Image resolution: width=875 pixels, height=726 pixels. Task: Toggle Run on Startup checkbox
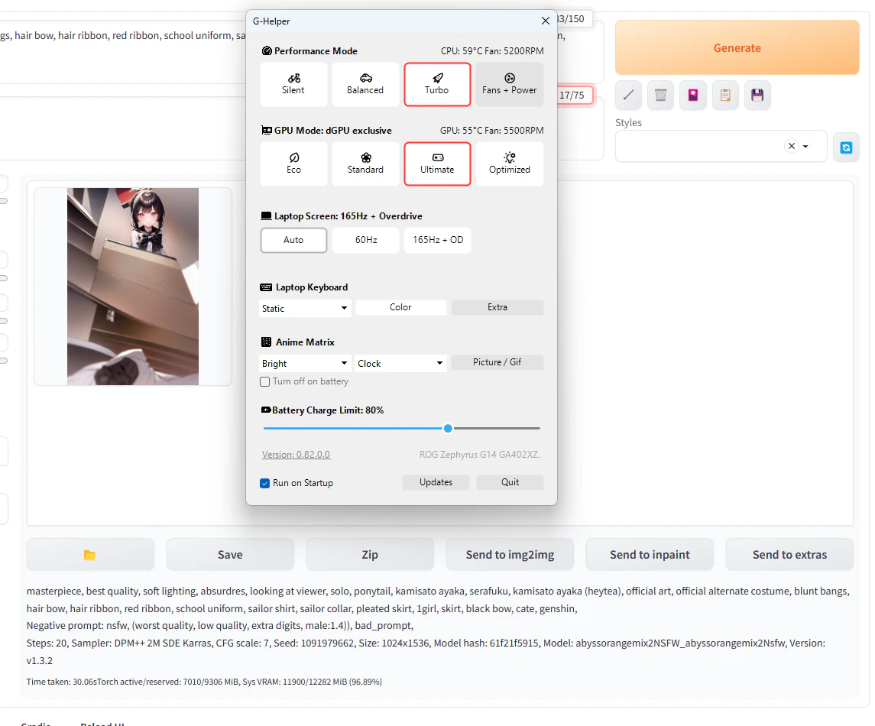coord(265,483)
